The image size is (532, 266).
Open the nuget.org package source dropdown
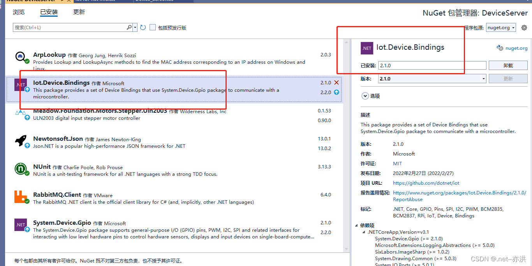[x=501, y=28]
